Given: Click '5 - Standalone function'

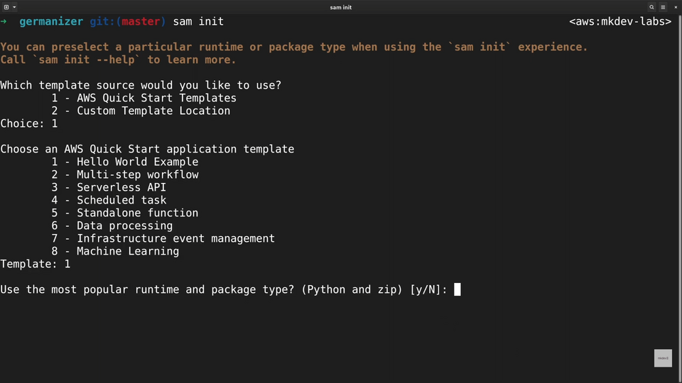Looking at the screenshot, I should [125, 213].
